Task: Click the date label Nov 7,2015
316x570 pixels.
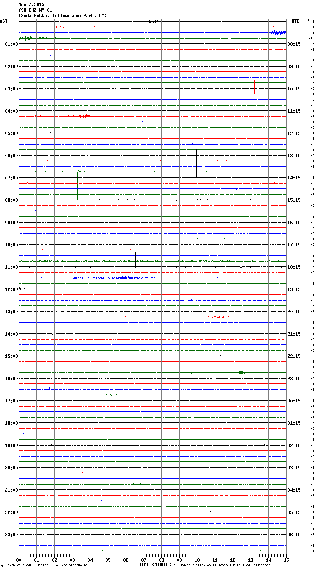Action: point(31,4)
